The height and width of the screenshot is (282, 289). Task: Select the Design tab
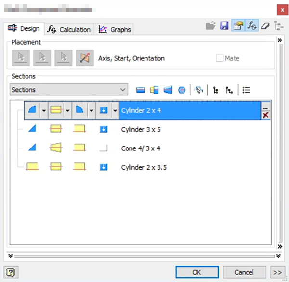(x=24, y=28)
